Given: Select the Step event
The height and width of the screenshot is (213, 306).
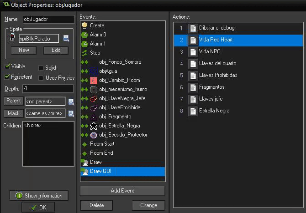Looking at the screenshot, I should pos(123,53).
